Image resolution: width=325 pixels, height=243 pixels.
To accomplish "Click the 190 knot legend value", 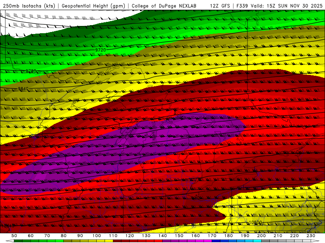I will pos(245,236).
